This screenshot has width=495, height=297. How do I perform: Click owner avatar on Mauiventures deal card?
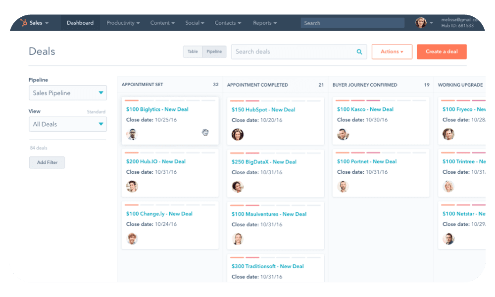click(238, 239)
